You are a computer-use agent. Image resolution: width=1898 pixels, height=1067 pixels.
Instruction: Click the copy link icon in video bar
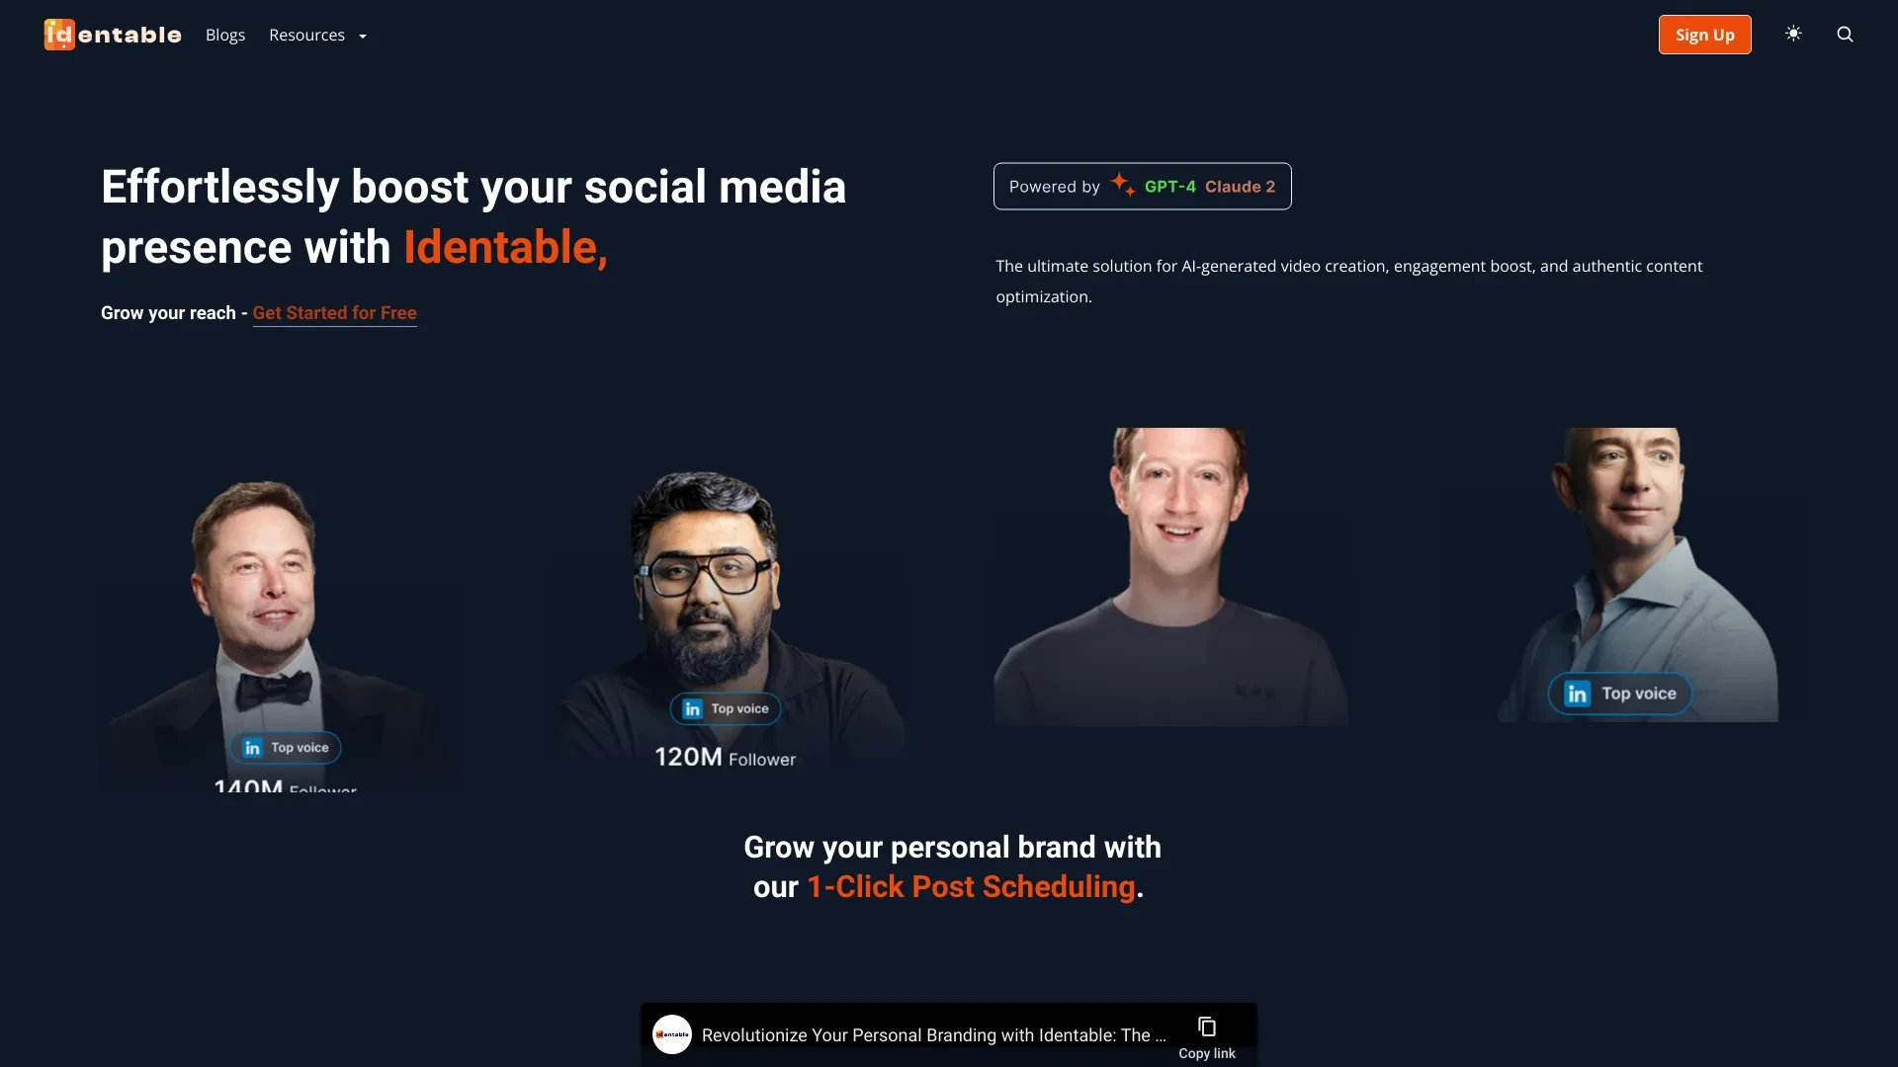(1206, 1027)
